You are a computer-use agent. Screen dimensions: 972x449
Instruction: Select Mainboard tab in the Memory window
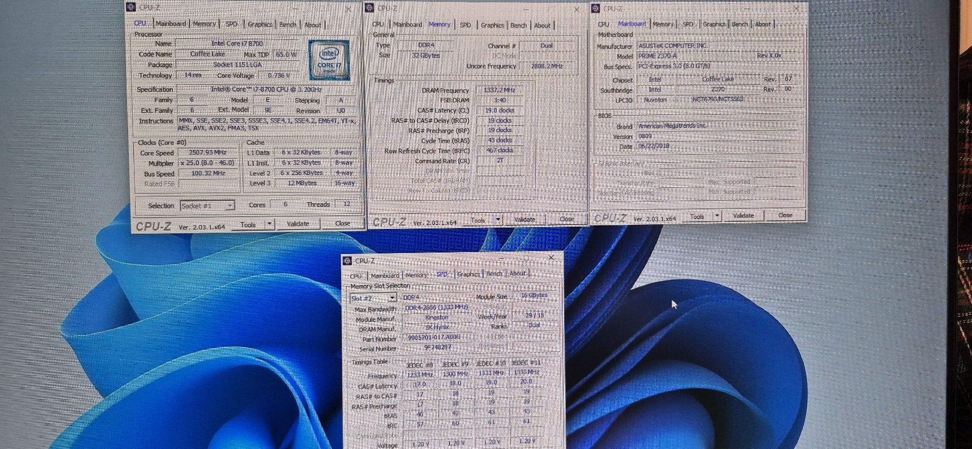pos(408,24)
